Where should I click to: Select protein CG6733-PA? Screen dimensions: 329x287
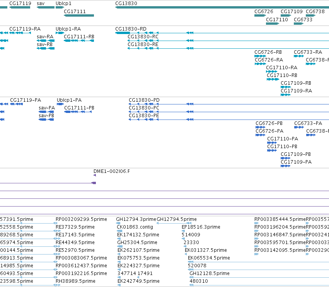(x=308, y=123)
